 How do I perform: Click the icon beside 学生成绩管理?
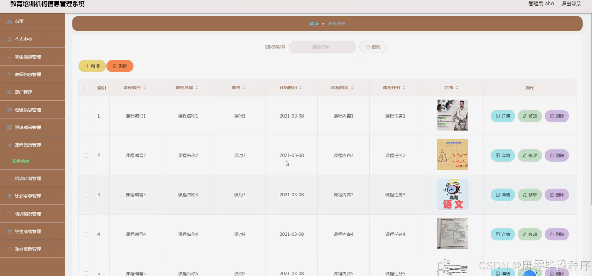point(10,231)
